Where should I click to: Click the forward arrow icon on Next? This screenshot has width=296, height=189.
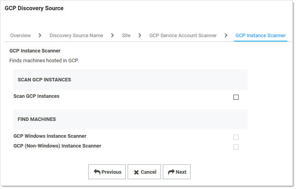pyautogui.click(x=171, y=172)
